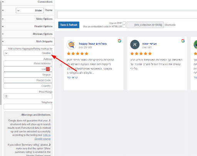Open the Reviews Options section
197x156 pixels.
pos(28,34)
